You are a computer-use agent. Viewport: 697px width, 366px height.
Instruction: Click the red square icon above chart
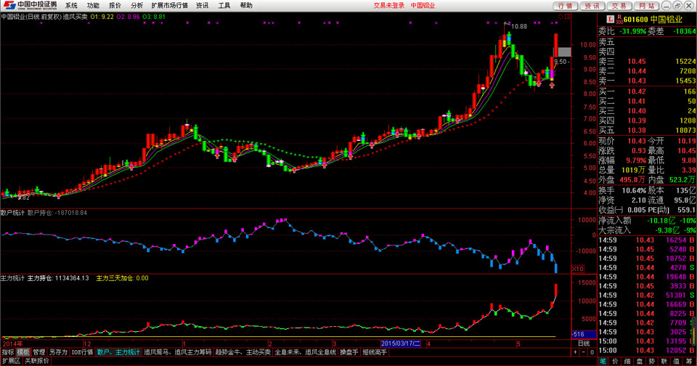(567, 17)
